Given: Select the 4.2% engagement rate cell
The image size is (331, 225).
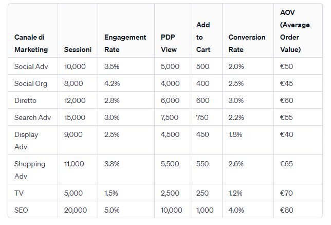Looking at the screenshot, I should [x=112, y=83].
